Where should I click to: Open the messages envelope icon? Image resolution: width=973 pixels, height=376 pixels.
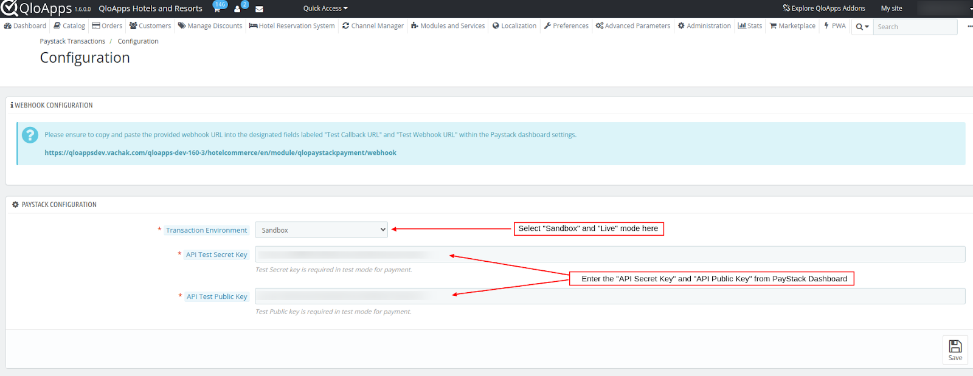coord(259,9)
